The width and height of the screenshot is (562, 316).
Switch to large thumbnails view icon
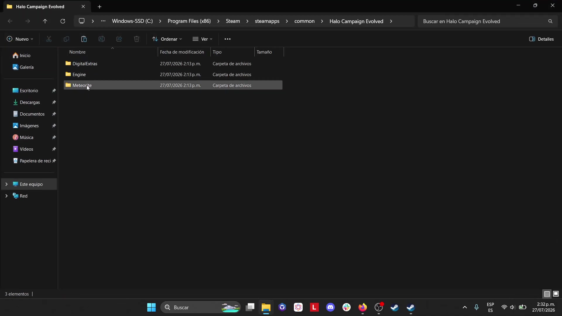pyautogui.click(x=556, y=294)
